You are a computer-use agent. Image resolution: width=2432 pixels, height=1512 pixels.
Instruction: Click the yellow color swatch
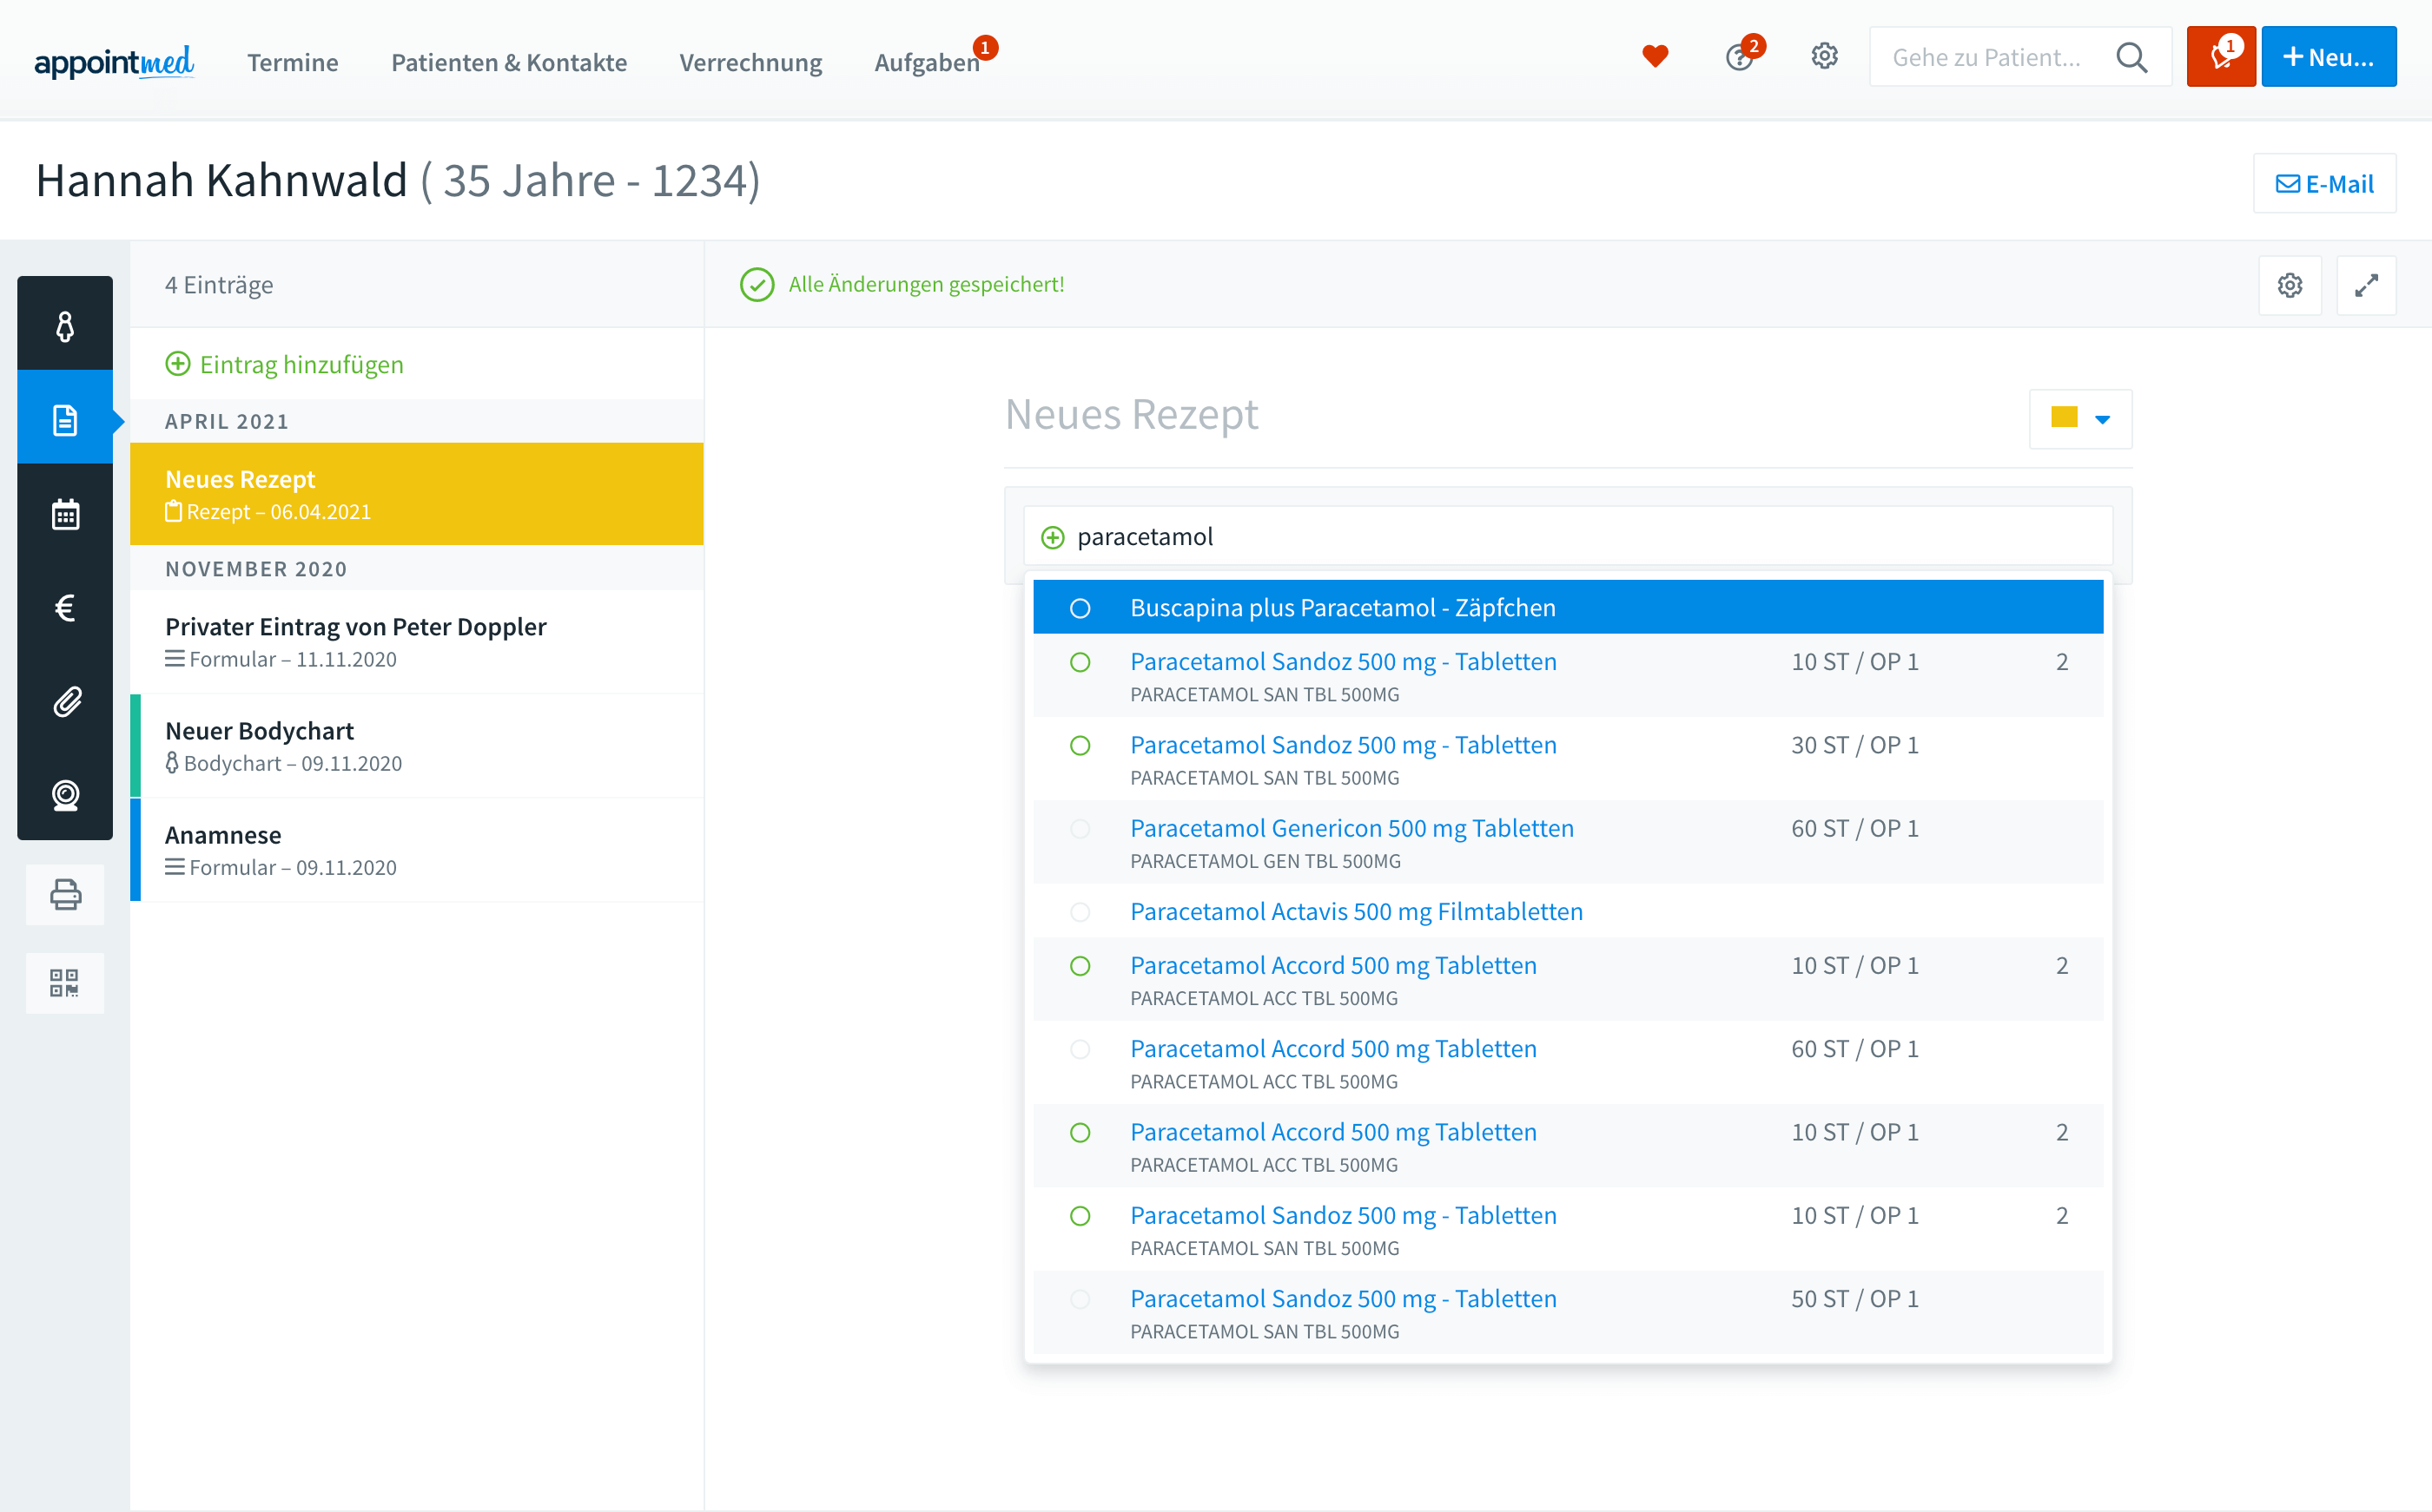[2064, 418]
